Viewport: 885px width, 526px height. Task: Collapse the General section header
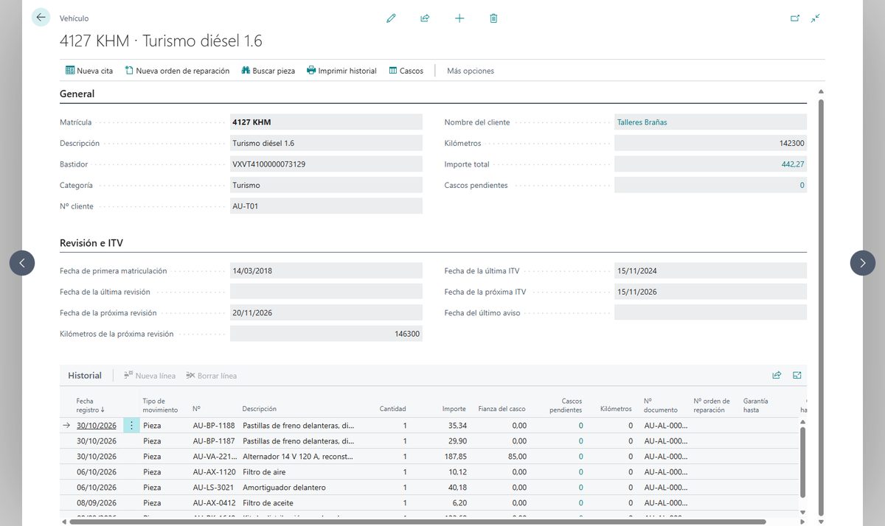(x=77, y=94)
